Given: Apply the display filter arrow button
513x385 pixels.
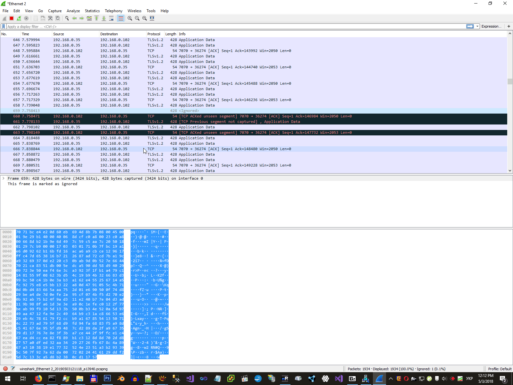Looking at the screenshot, I should [470, 26].
